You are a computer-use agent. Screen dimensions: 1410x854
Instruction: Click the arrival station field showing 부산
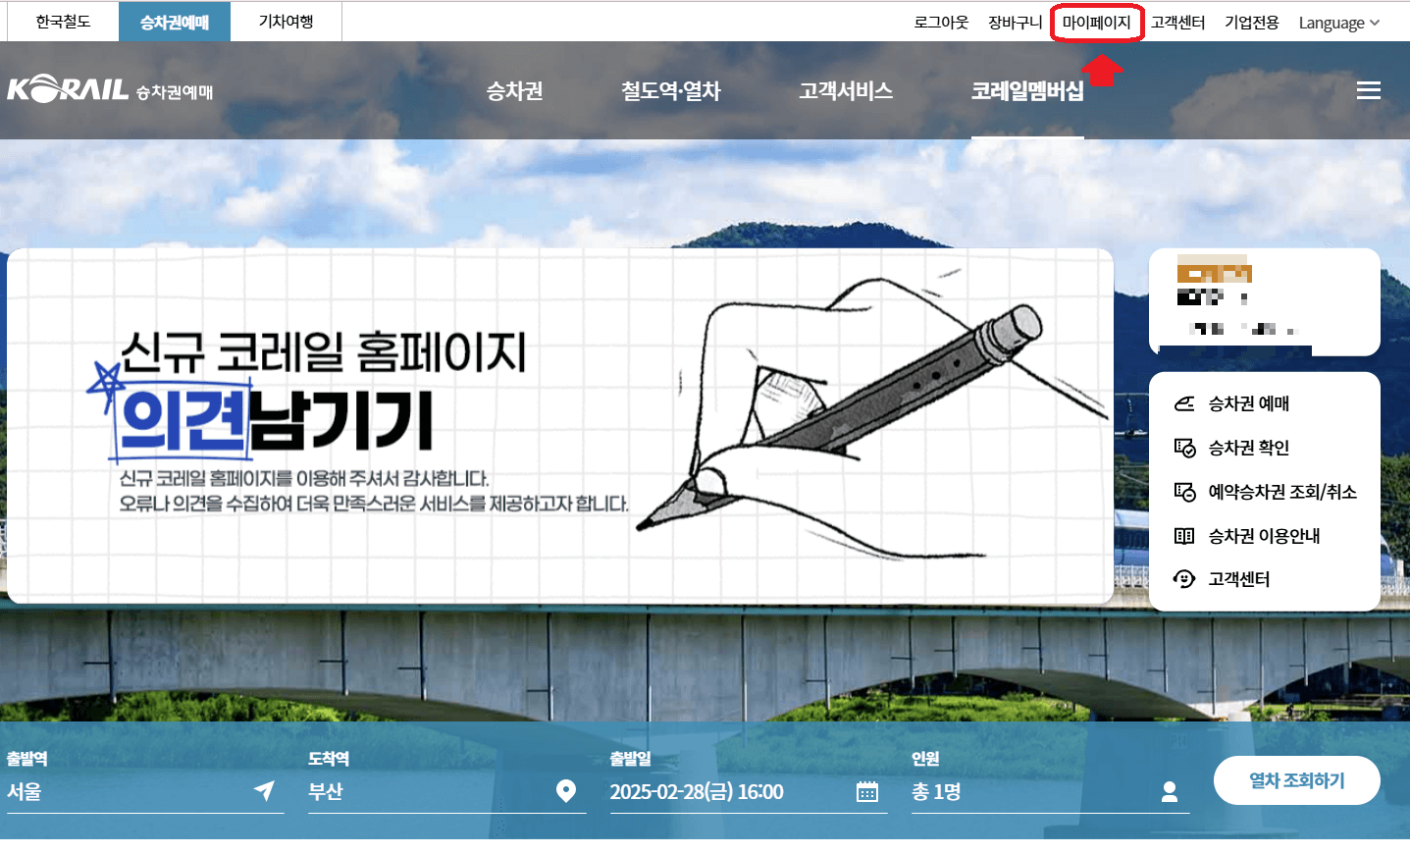447,792
